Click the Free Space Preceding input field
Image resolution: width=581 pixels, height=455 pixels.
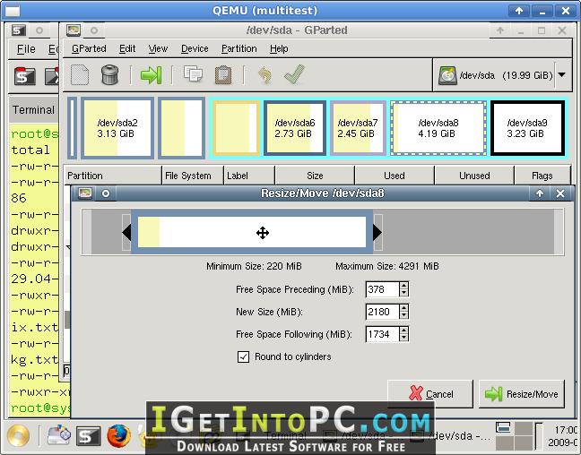382,289
